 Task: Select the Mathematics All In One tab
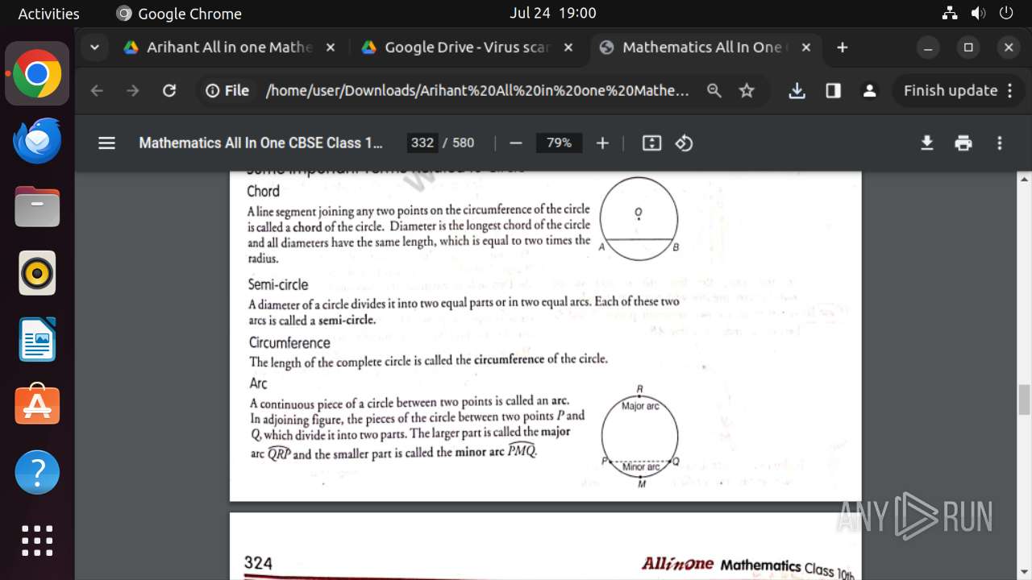point(705,48)
